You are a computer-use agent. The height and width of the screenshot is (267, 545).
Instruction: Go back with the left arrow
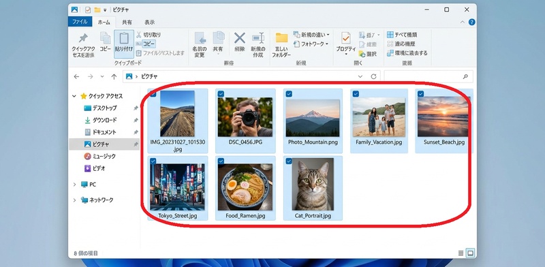pos(76,76)
